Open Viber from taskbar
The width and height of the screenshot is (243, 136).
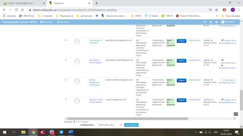click(x=52, y=132)
